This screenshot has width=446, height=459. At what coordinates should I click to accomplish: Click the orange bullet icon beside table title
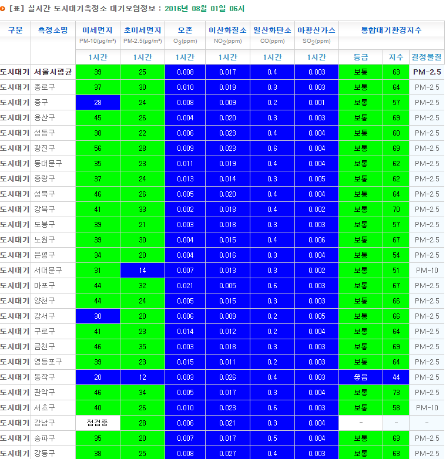click(4, 9)
